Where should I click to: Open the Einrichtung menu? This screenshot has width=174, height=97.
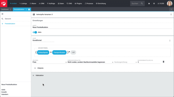(x=101, y=4)
